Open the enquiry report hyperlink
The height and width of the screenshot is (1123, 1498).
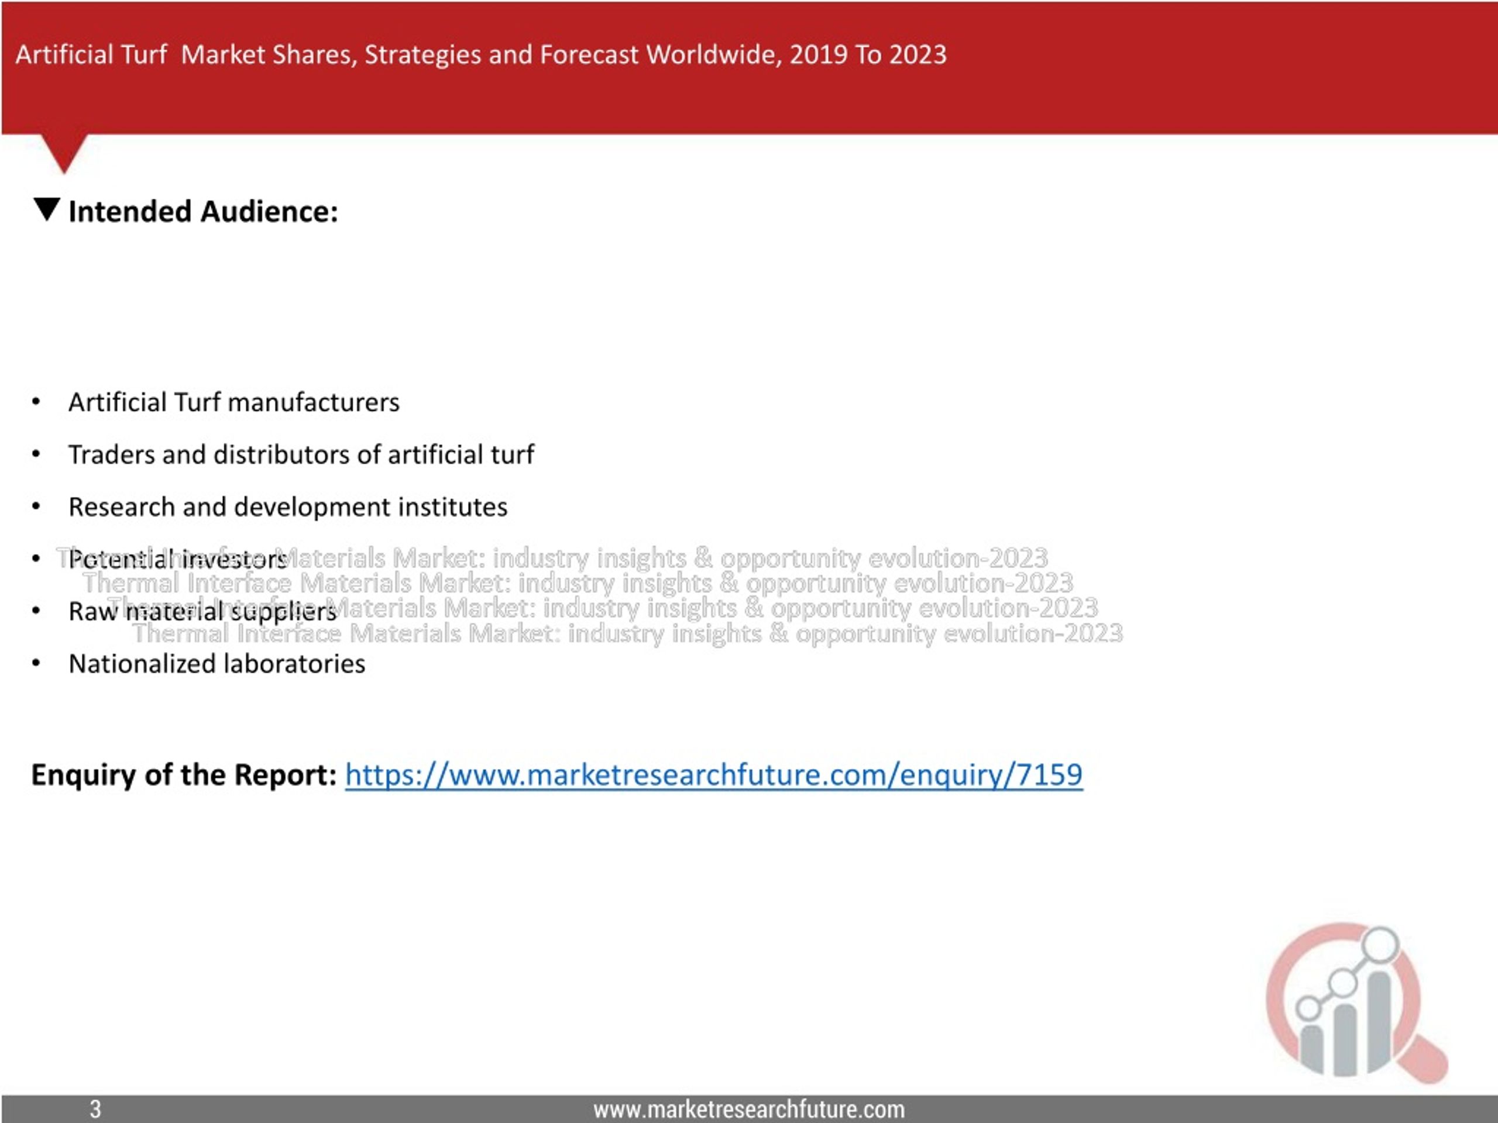coord(714,774)
